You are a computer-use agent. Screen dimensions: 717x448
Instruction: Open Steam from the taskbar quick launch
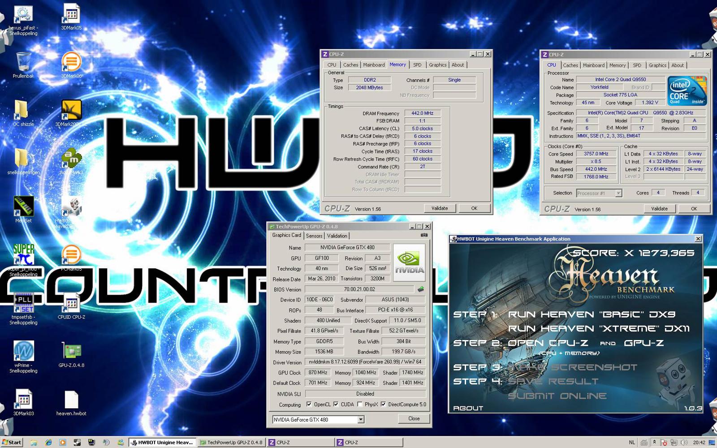point(77,442)
